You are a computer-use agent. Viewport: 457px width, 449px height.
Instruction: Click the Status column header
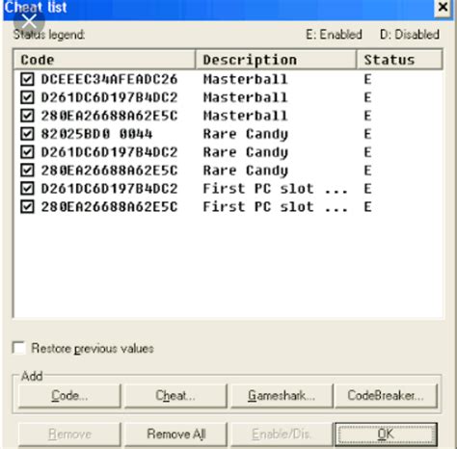coord(400,60)
